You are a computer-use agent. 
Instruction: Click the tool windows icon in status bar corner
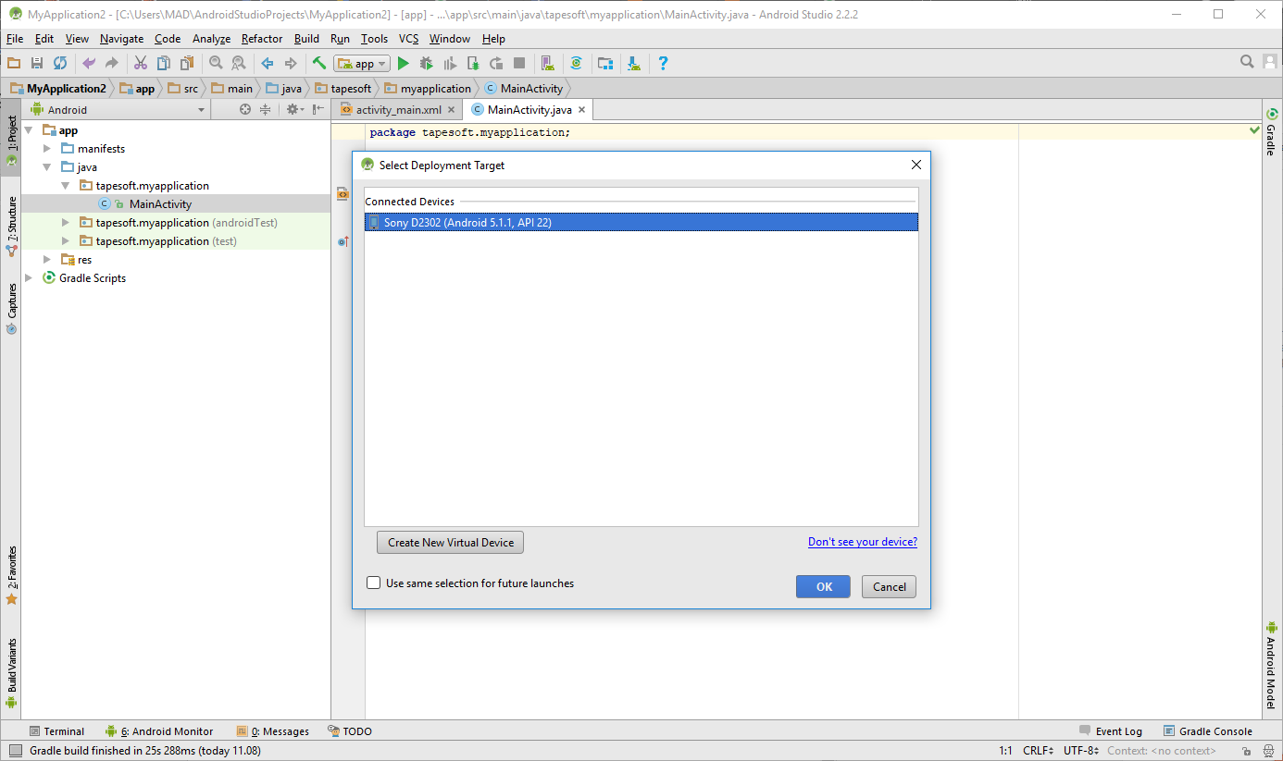[15, 751]
